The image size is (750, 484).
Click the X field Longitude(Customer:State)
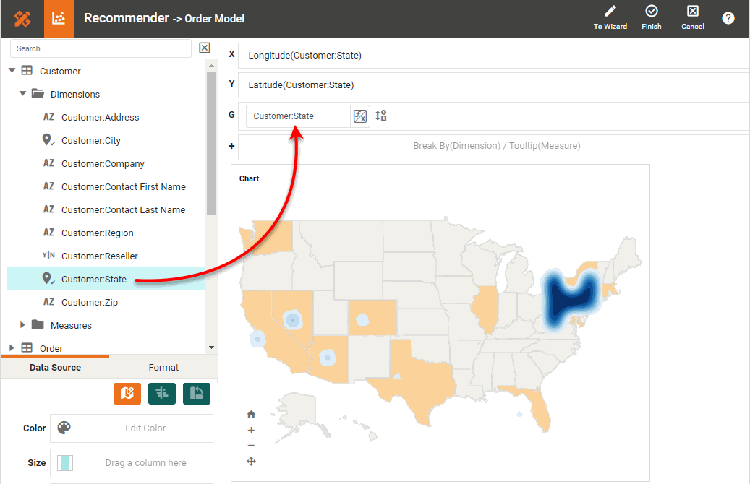pyautogui.click(x=493, y=56)
